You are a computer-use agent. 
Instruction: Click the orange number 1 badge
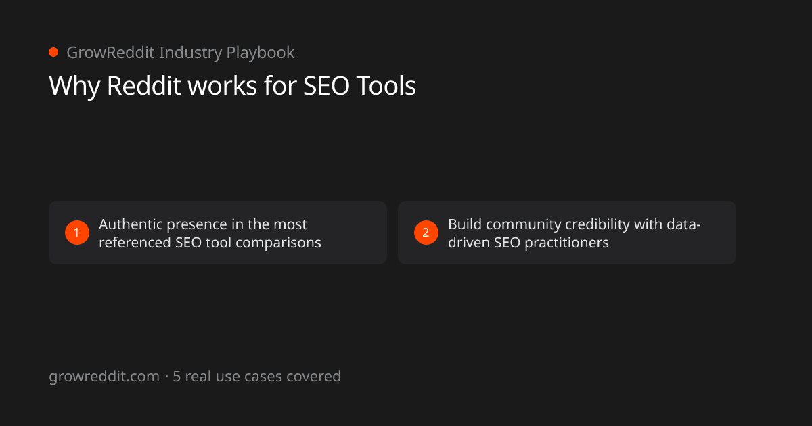coord(77,233)
